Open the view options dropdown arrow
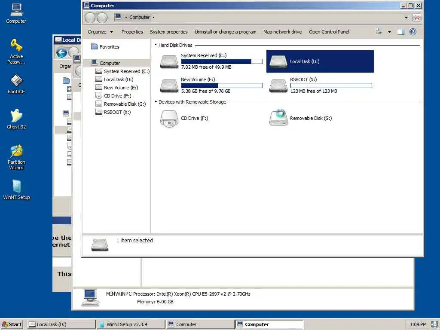This screenshot has width=440, height=330. pyautogui.click(x=389, y=32)
